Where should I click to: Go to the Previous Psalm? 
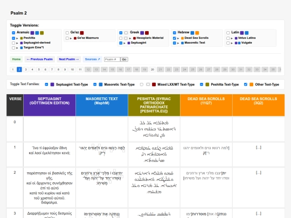(40, 59)
